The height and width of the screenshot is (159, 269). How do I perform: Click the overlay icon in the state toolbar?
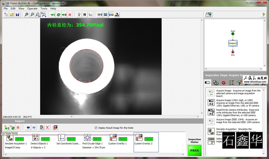click(x=55, y=128)
